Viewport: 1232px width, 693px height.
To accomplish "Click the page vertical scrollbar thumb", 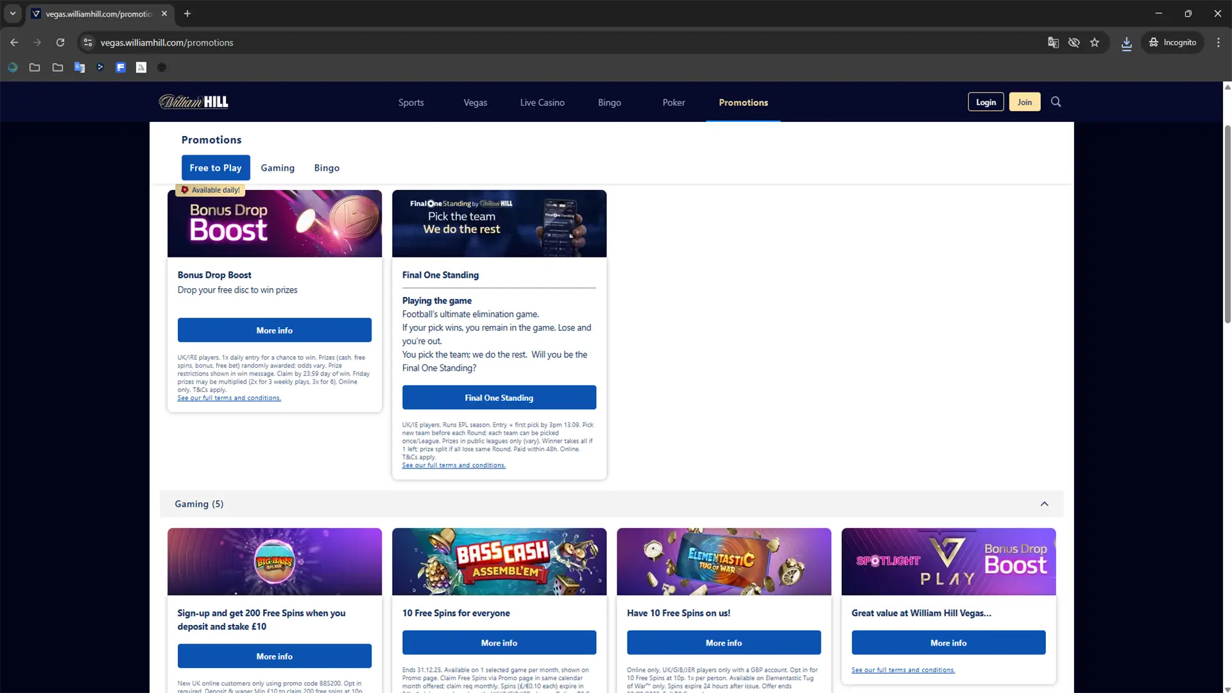I will 1227,225.
